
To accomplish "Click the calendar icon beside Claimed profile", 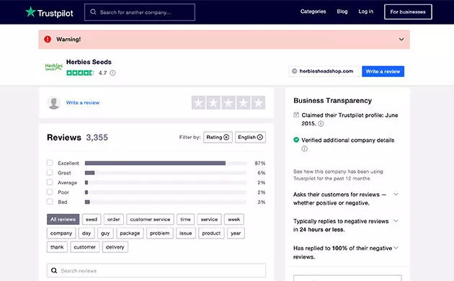I will click(x=296, y=115).
